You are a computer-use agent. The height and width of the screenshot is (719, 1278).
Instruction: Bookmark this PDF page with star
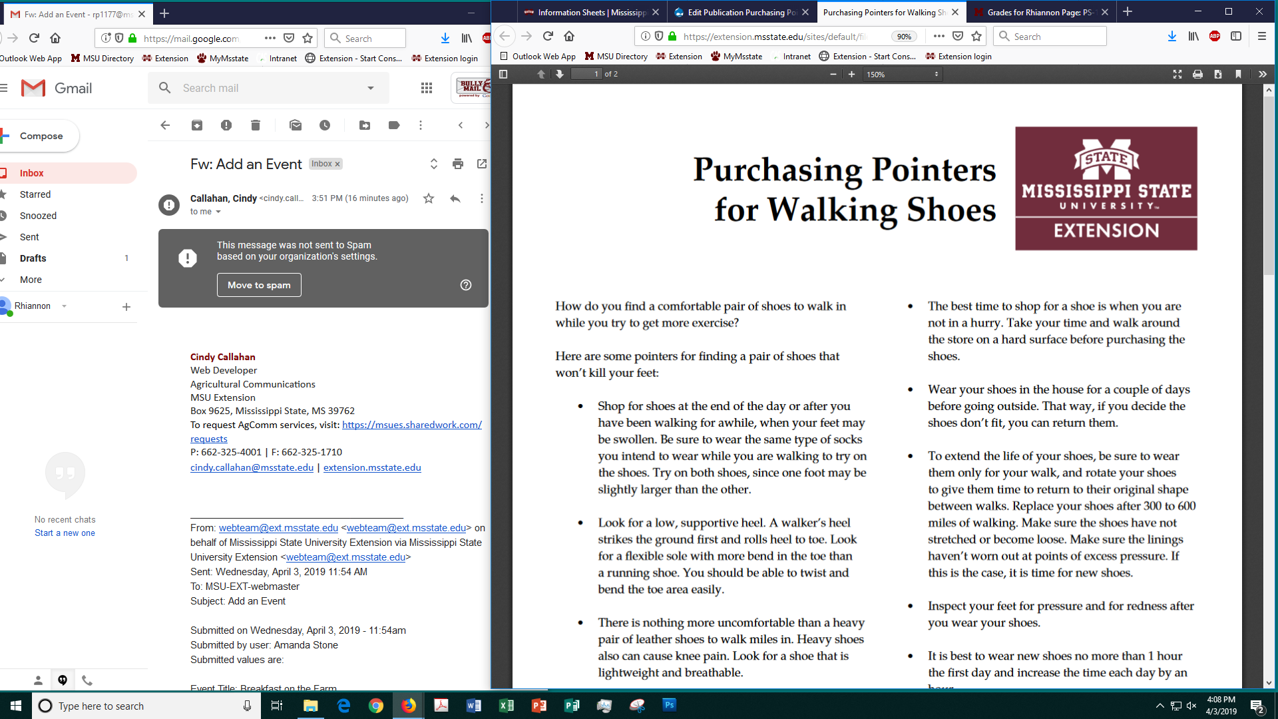[x=976, y=36]
